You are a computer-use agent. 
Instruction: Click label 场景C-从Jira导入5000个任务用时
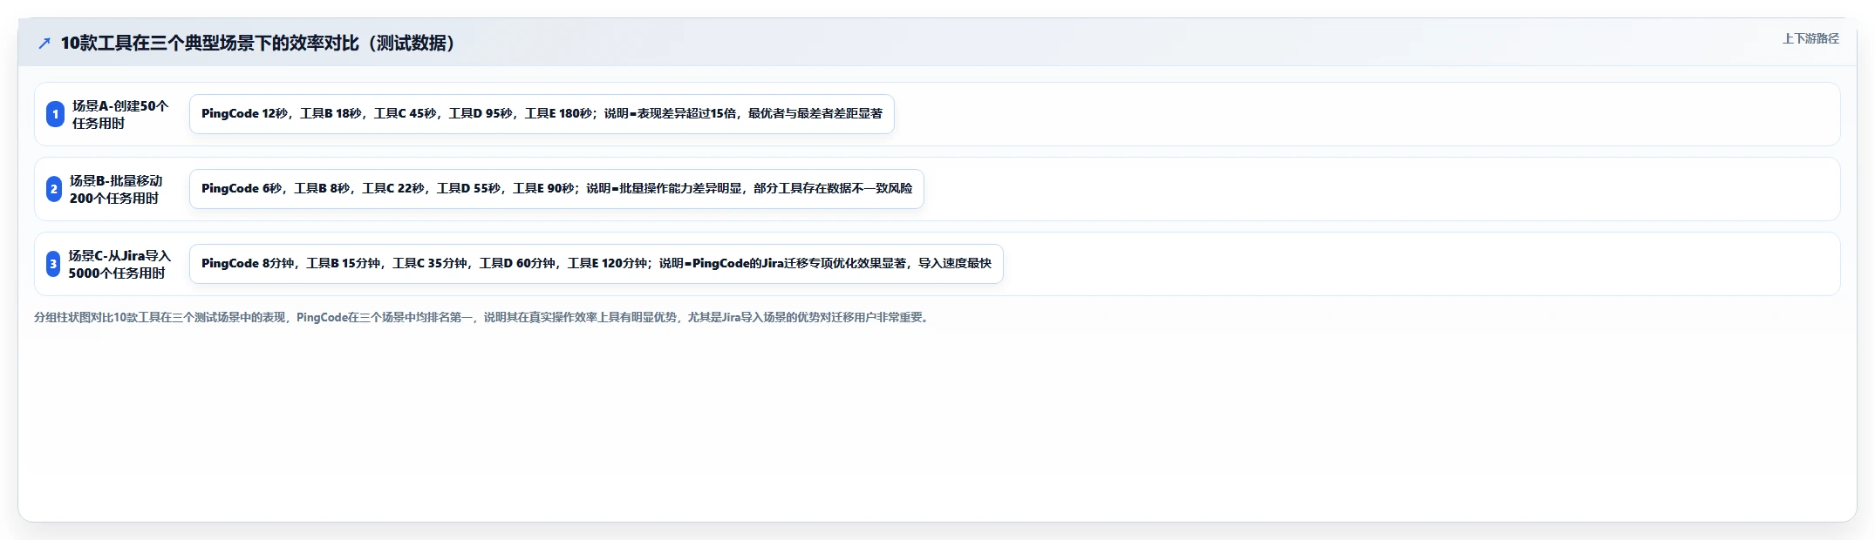pyautogui.click(x=119, y=264)
